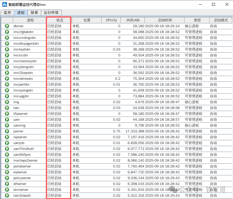Click the app icon in title bar
This screenshot has width=233, height=199.
(x=5, y=5)
